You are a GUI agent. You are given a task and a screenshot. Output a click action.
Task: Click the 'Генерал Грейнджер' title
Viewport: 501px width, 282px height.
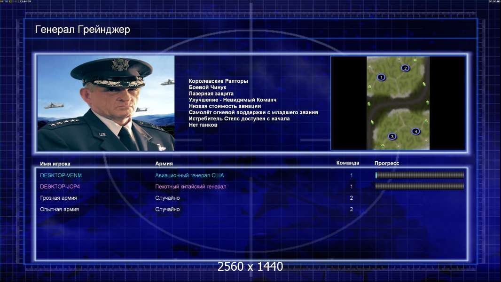click(x=82, y=30)
